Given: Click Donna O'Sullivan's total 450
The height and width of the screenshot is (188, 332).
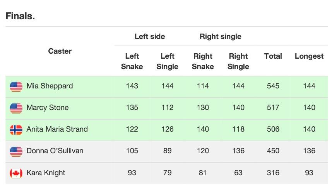Looking at the screenshot, I should tap(273, 151).
